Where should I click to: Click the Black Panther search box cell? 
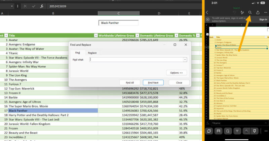[119, 23]
